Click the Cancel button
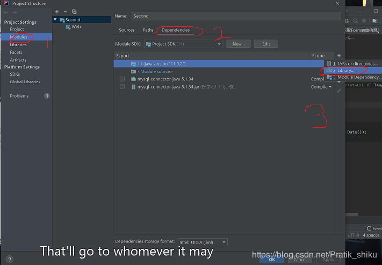This screenshot has width=382, height=265. (300, 260)
